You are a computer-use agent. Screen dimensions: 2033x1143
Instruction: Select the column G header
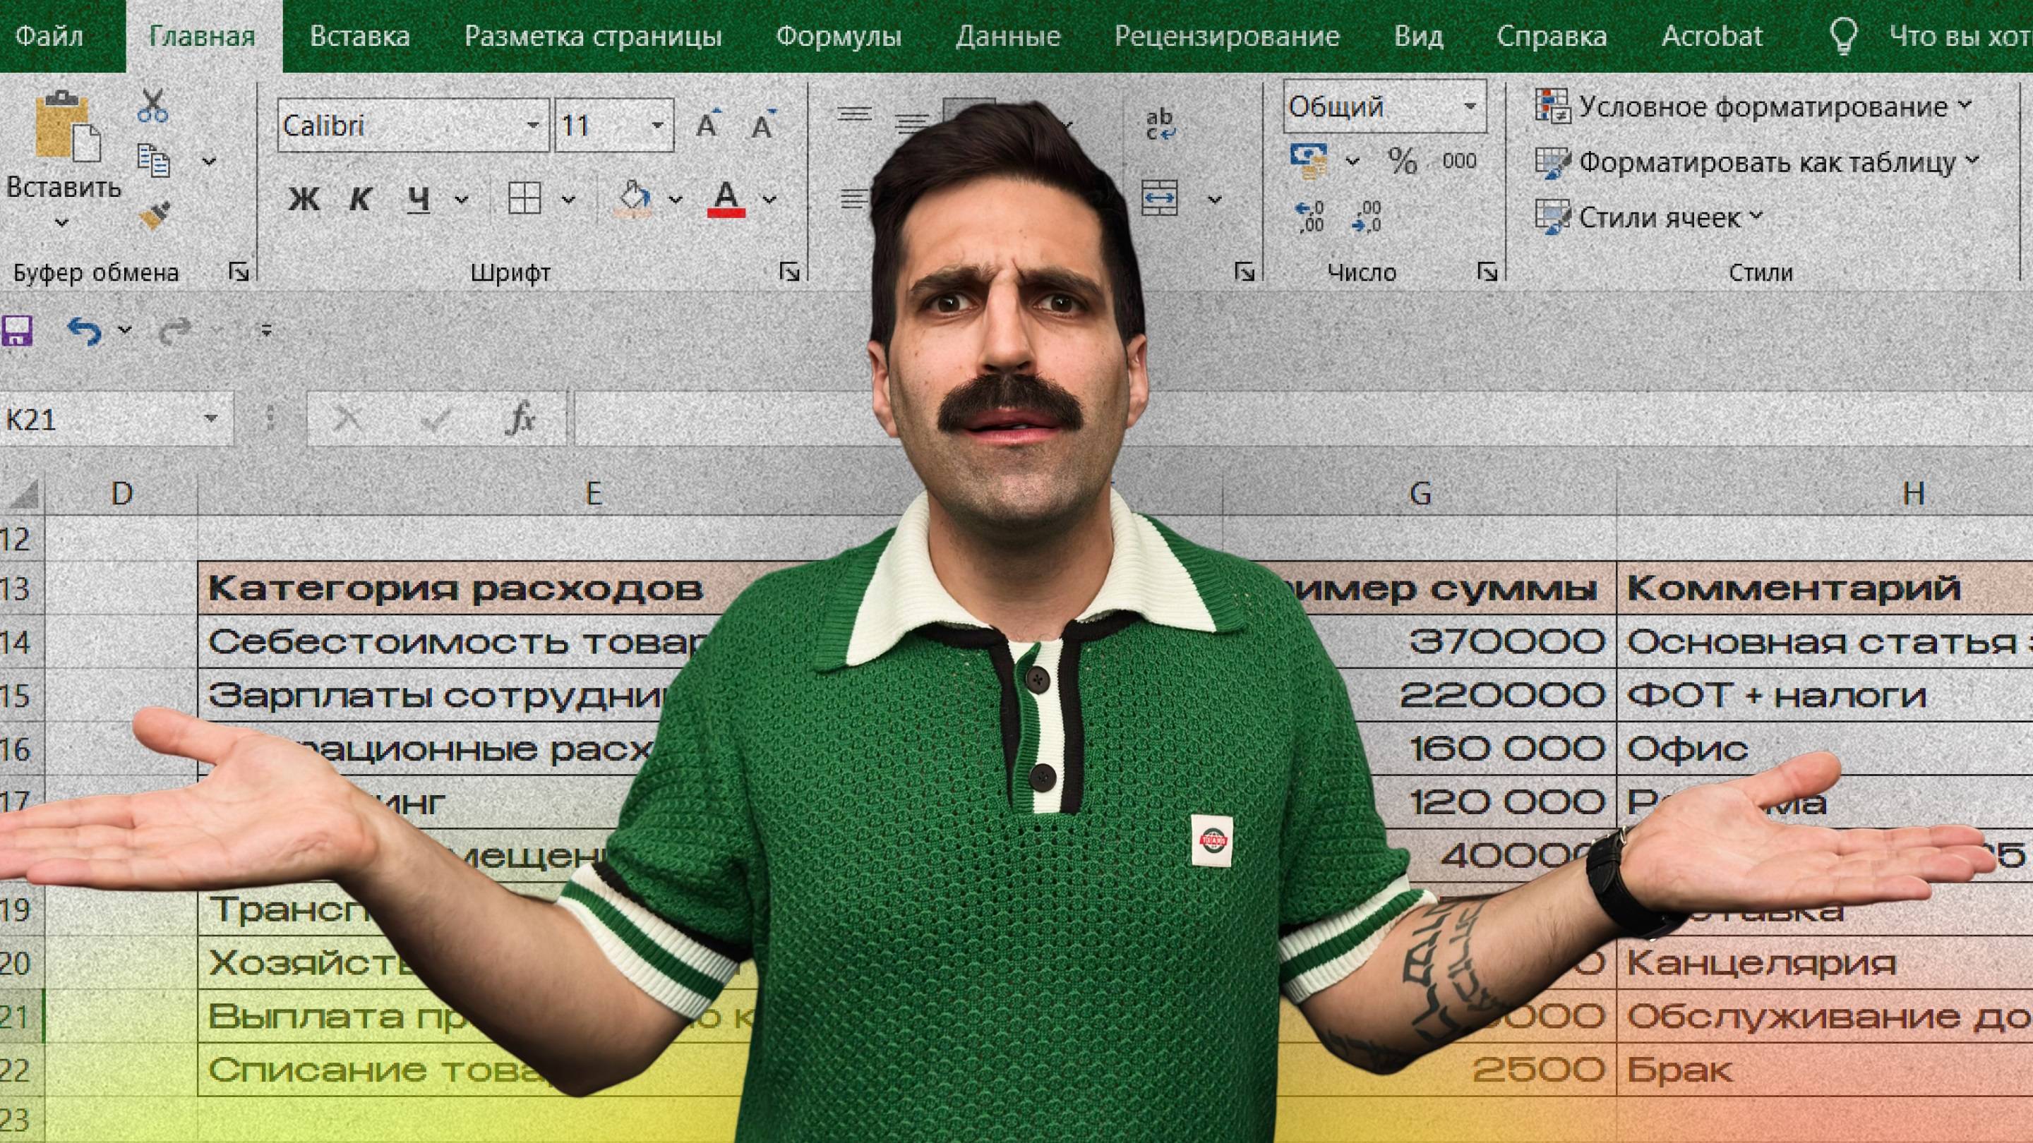(1419, 494)
